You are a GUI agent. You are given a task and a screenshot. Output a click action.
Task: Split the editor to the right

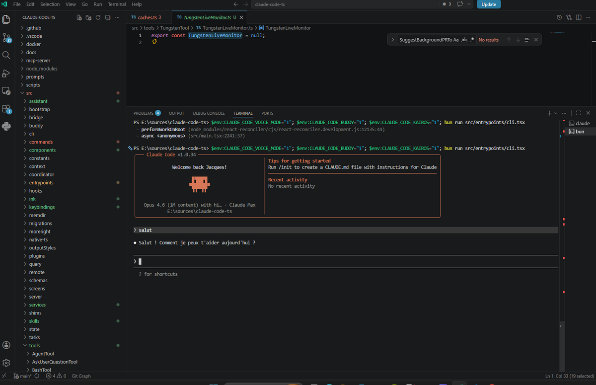click(x=579, y=17)
